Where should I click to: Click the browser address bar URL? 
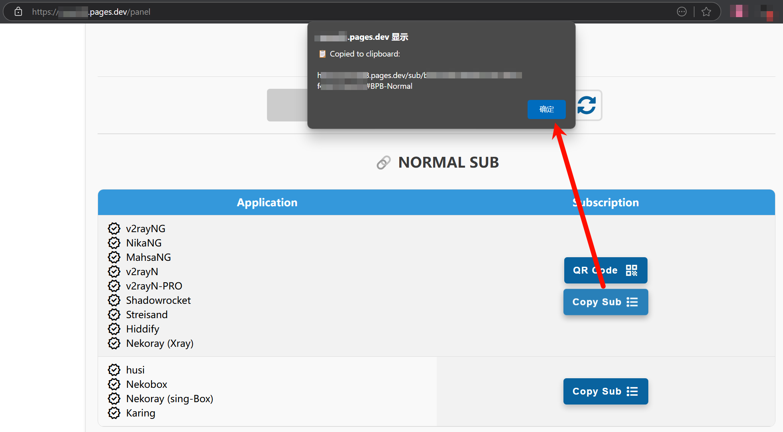(120, 12)
